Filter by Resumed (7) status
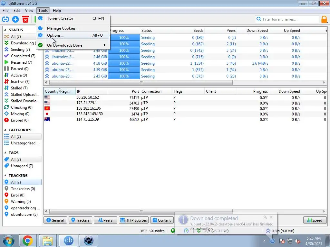Screen dimensions: 330x247 coord(22,62)
